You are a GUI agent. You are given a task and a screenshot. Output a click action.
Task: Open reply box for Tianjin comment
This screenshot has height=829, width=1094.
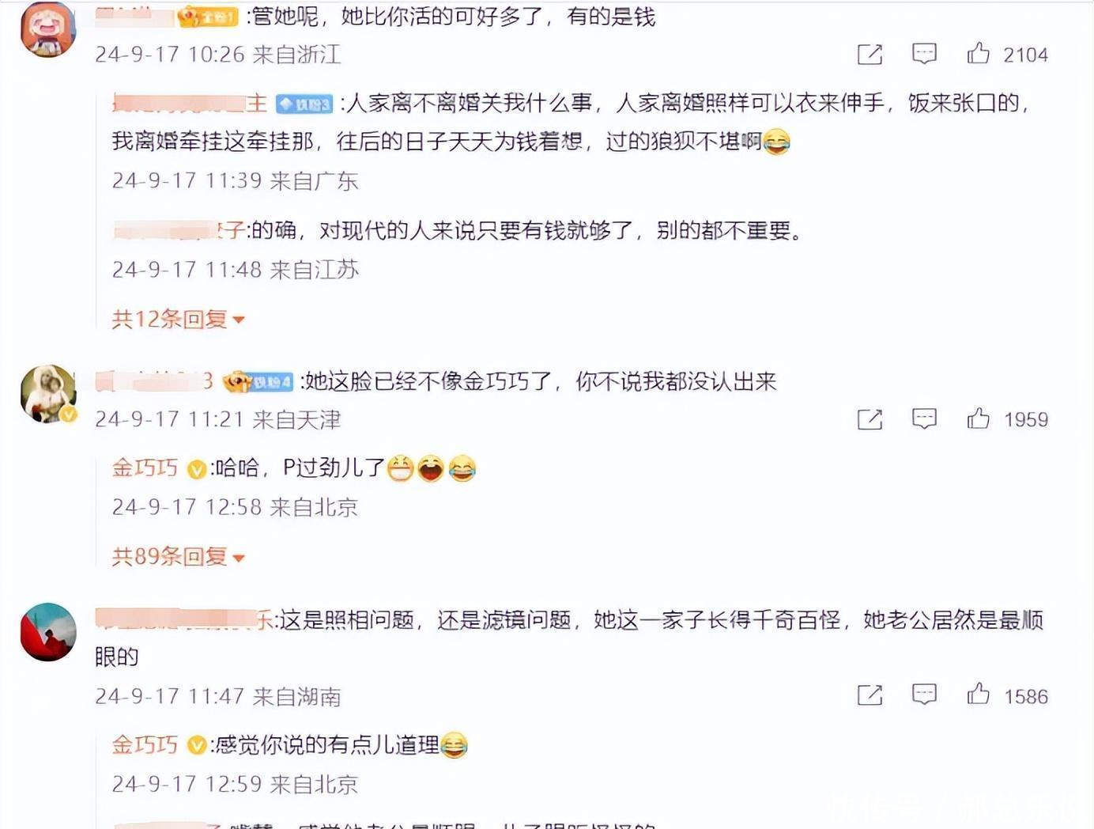coord(924,418)
